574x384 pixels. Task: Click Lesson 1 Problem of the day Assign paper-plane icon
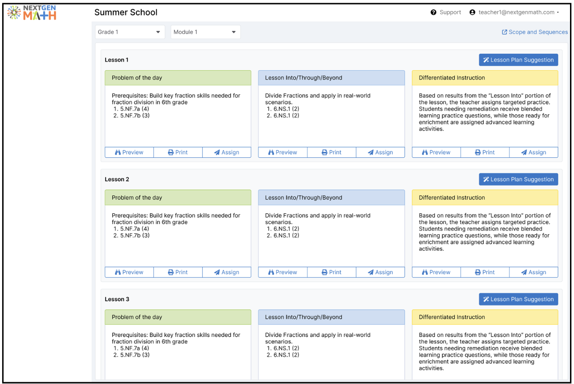coord(217,152)
